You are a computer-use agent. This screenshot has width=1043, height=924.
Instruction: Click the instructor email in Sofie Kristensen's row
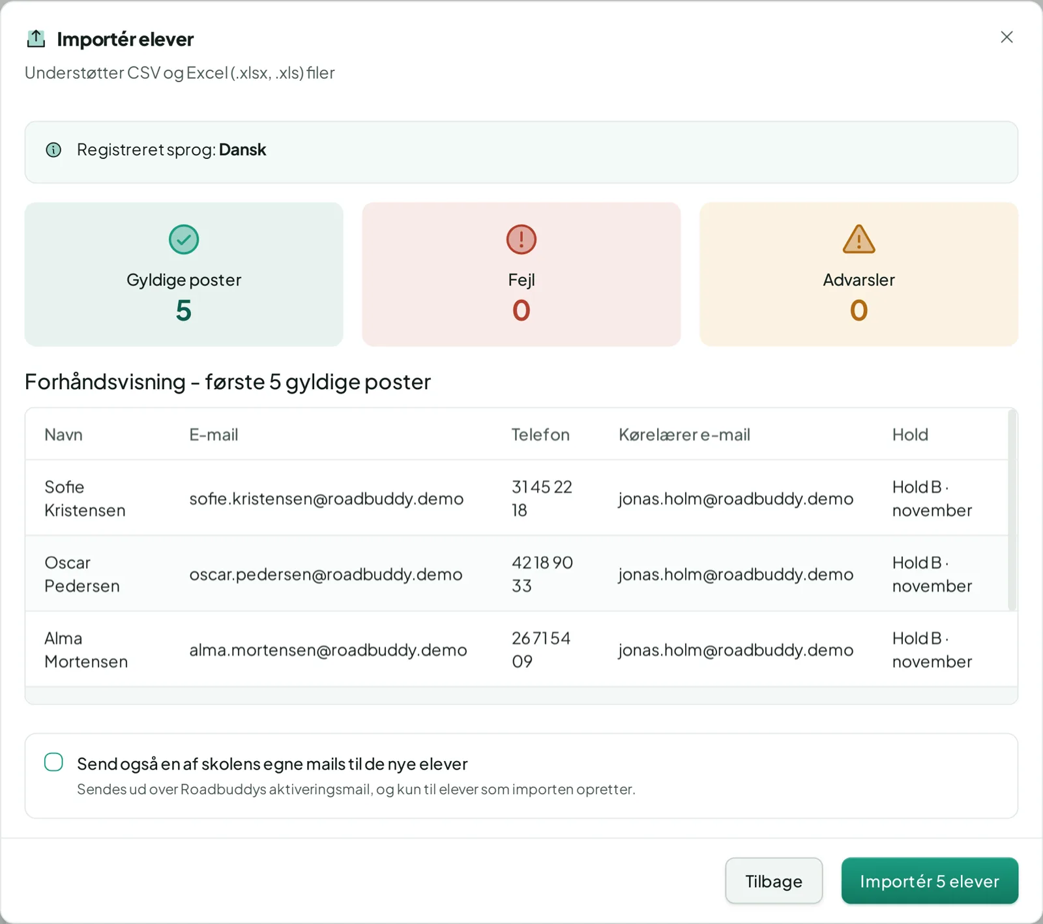coord(736,498)
